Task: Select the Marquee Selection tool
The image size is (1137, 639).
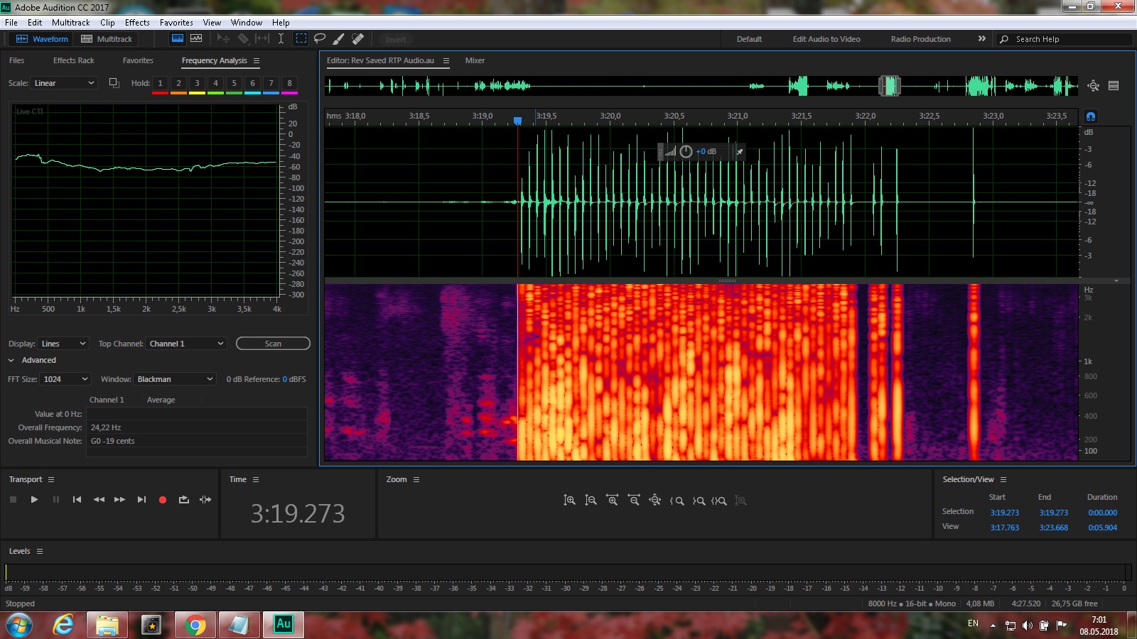Action: [x=301, y=39]
